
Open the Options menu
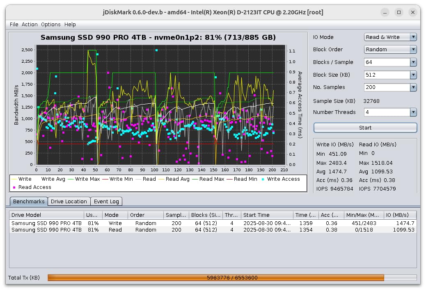51,25
